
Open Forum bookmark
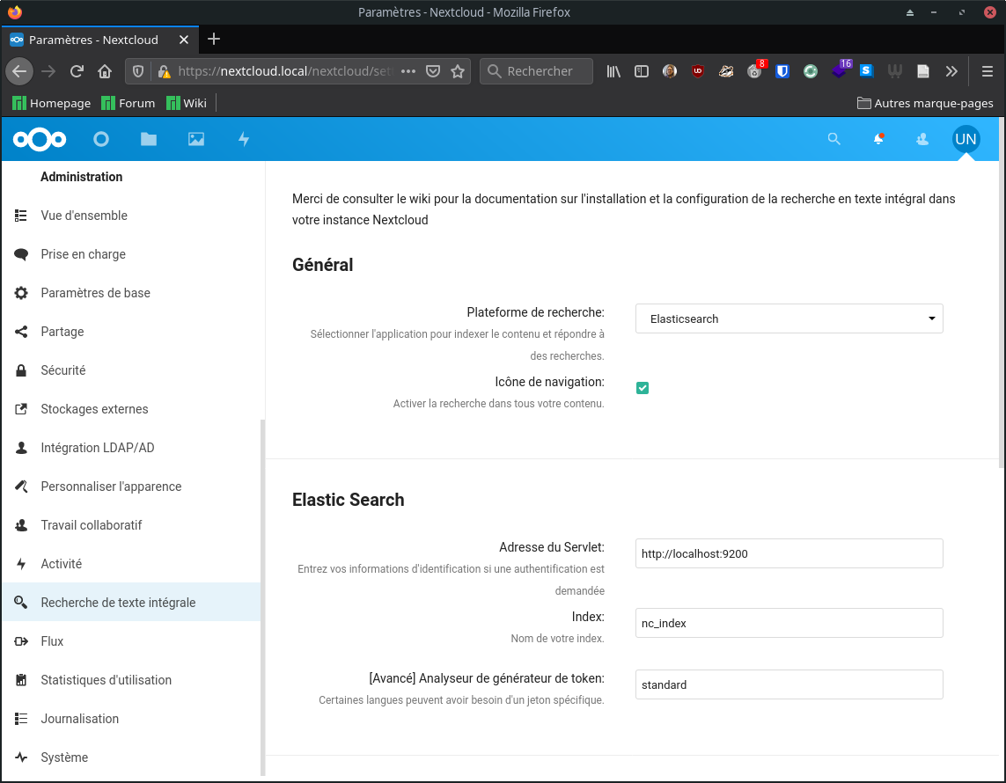[x=129, y=103]
